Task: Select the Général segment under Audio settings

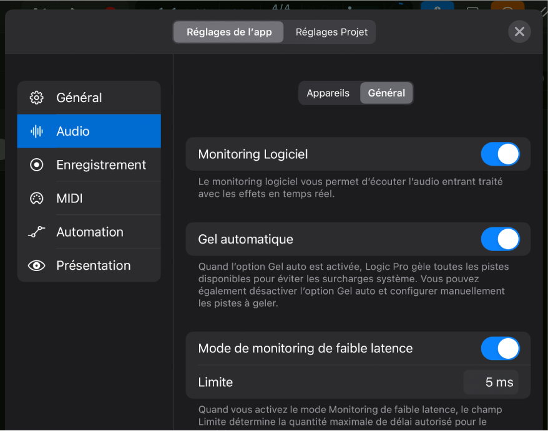Action: pyautogui.click(x=386, y=93)
